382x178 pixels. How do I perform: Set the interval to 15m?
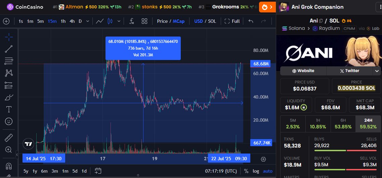[x=52, y=21]
